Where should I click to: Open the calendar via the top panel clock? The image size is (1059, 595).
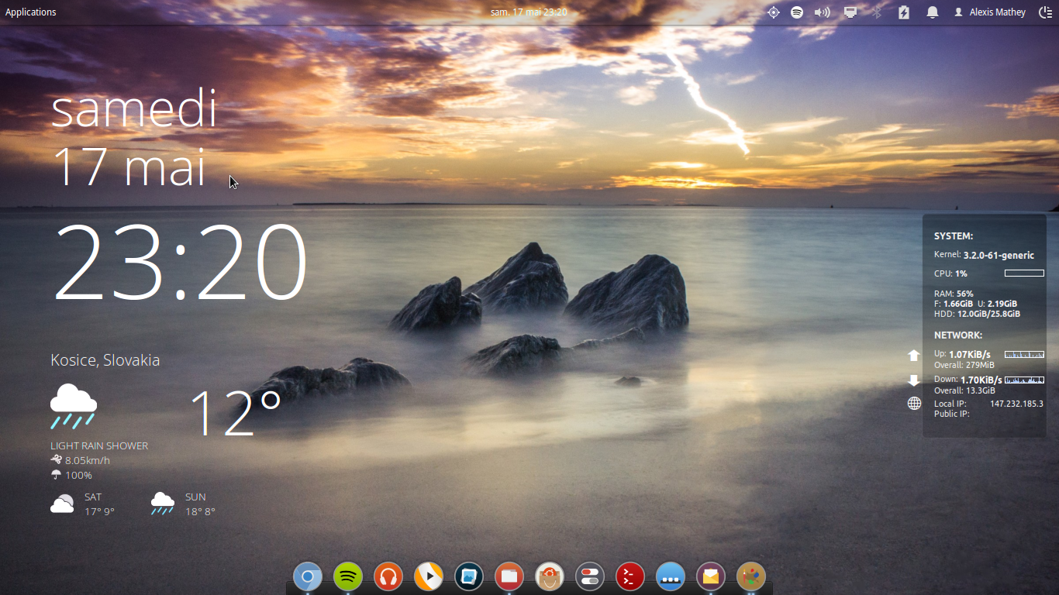click(529, 12)
